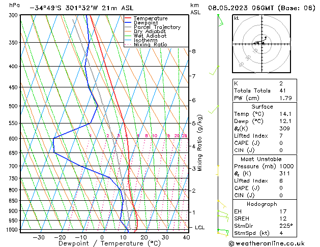Click the Mixing Ratio legend label
Screen dimensions: 320x247
151,44
